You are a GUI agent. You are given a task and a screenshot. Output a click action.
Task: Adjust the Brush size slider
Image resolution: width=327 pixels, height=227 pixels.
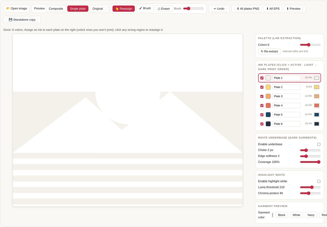coord(193,8)
